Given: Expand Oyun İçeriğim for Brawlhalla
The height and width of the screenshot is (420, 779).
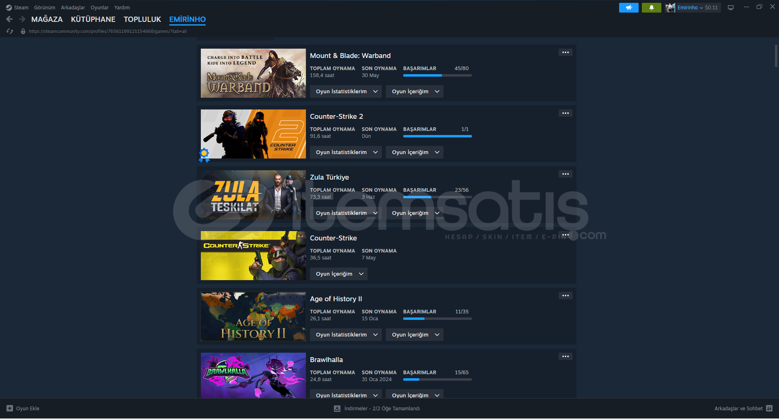Looking at the screenshot, I should [415, 394].
